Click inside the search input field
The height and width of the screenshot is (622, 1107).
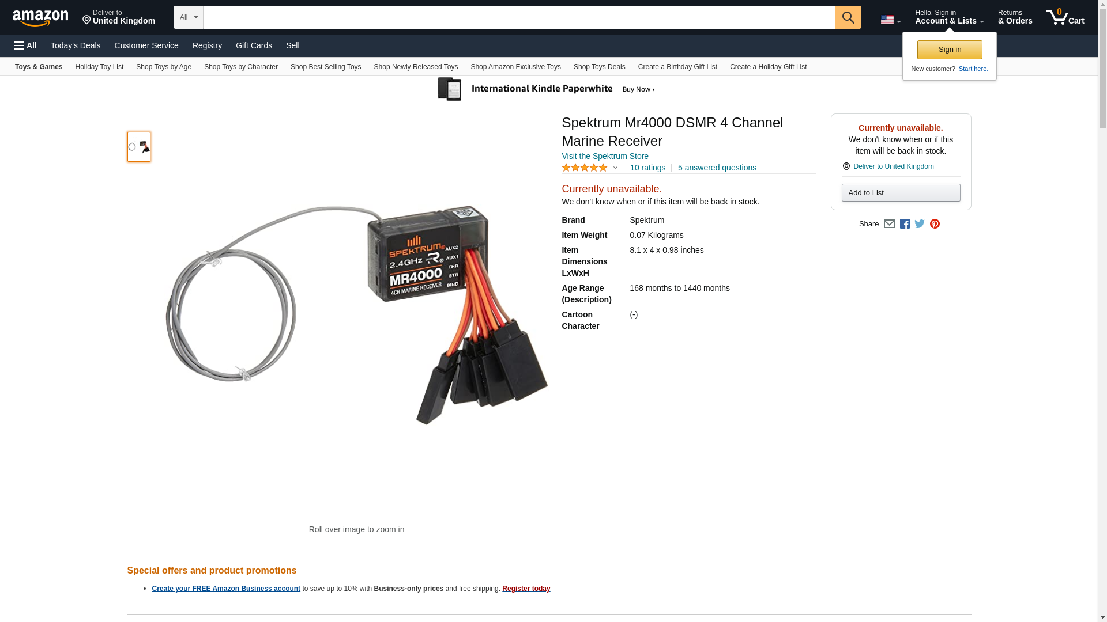(x=519, y=17)
